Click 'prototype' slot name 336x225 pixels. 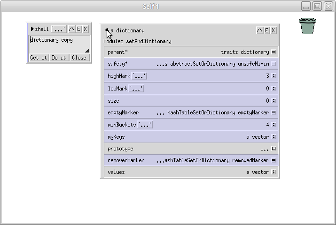tap(120, 149)
